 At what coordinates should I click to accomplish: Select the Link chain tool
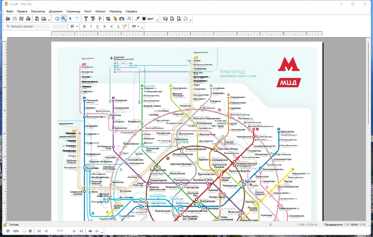tap(115, 19)
